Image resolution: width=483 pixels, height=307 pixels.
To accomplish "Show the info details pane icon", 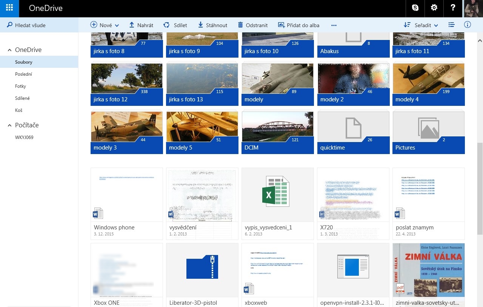I will pos(467,25).
